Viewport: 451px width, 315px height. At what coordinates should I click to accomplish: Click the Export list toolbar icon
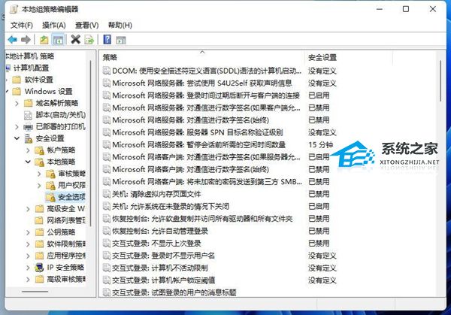pos(89,40)
